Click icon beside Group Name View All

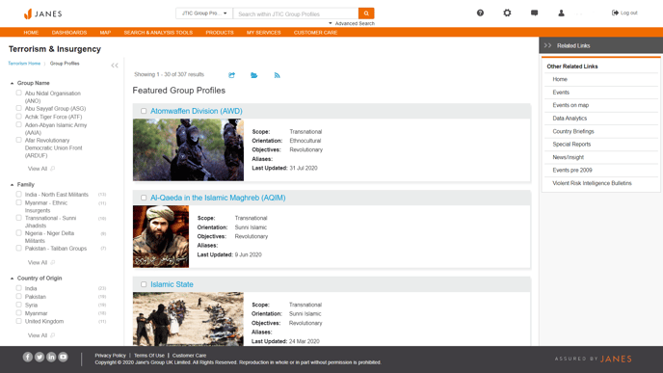pyautogui.click(x=52, y=169)
